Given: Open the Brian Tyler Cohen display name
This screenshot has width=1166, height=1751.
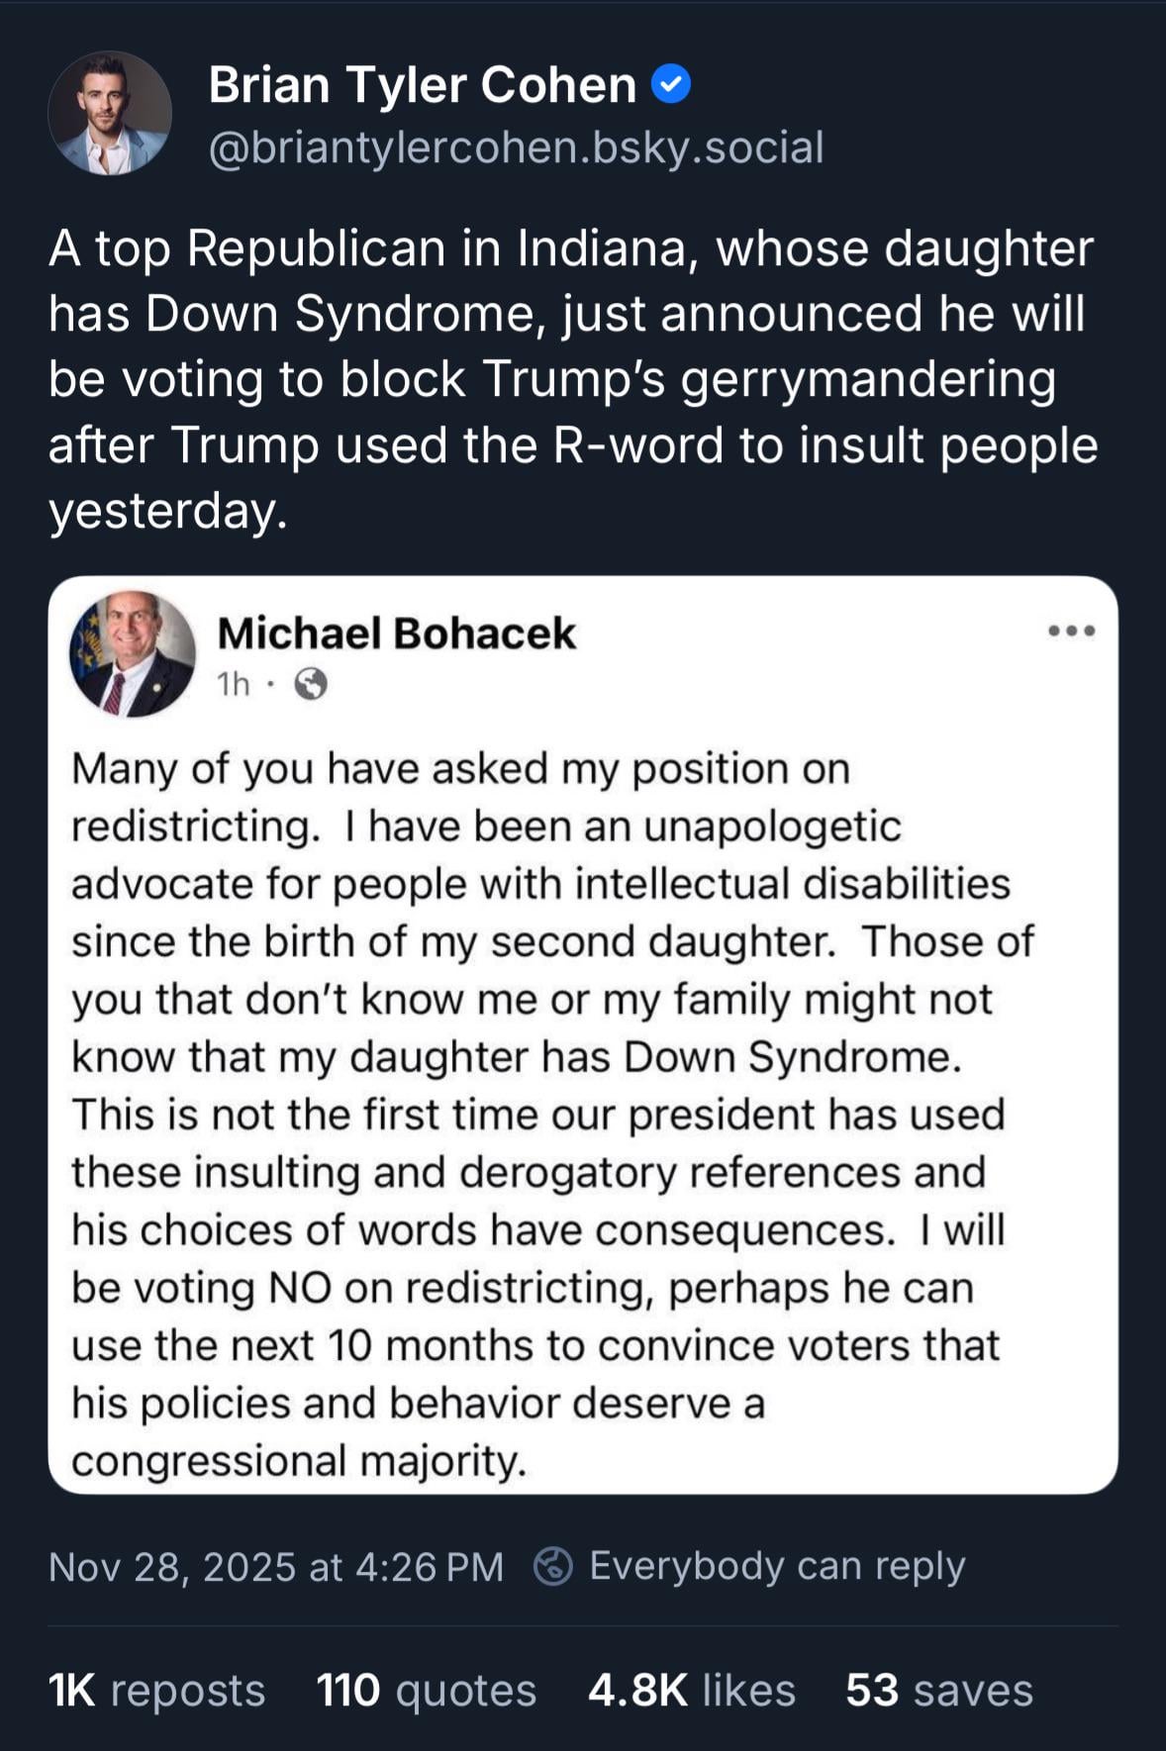Looking at the screenshot, I should (422, 85).
